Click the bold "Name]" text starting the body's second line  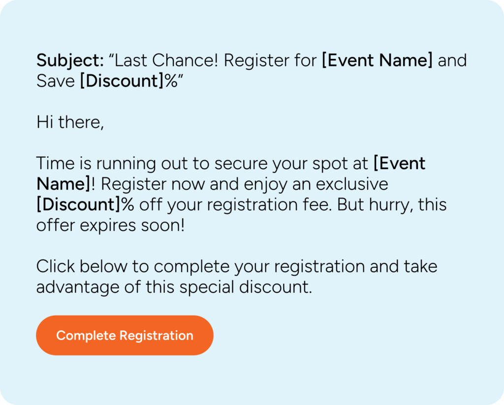click(x=63, y=184)
